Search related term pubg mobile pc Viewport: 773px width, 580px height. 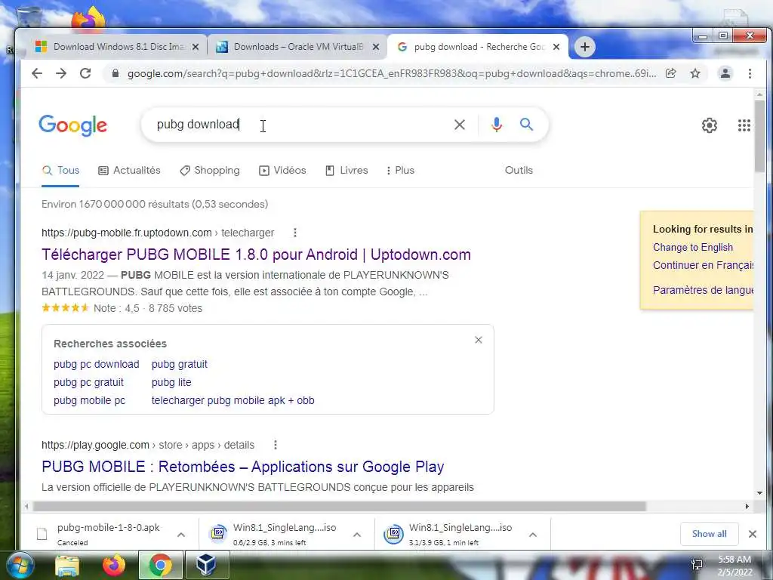point(89,400)
